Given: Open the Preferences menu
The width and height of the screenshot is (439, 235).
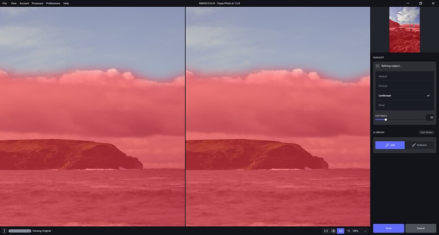Looking at the screenshot, I should click(x=53, y=3).
